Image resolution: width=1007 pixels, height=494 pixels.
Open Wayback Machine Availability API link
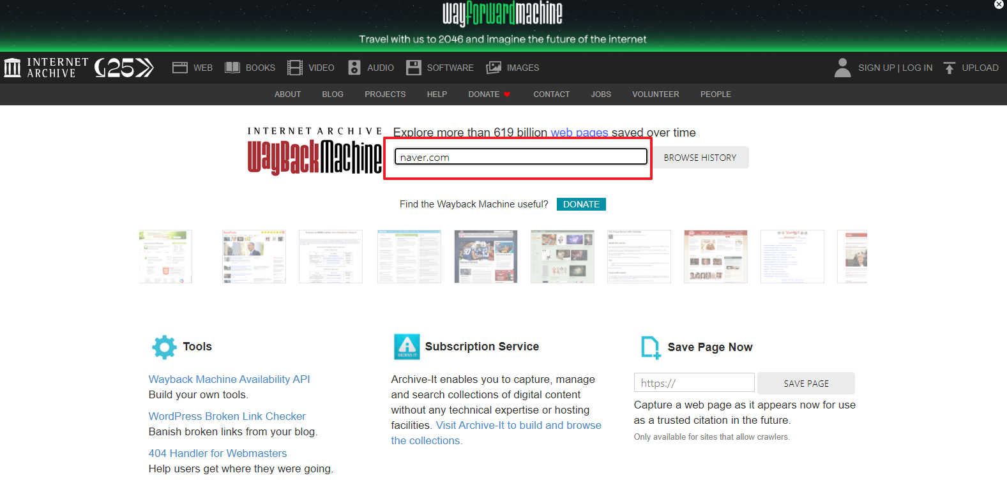coord(229,379)
